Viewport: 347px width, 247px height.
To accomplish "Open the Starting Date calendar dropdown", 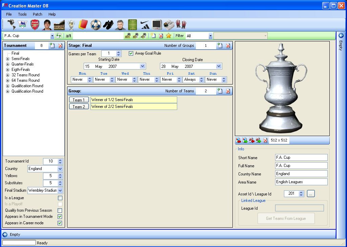I will click(143, 66).
